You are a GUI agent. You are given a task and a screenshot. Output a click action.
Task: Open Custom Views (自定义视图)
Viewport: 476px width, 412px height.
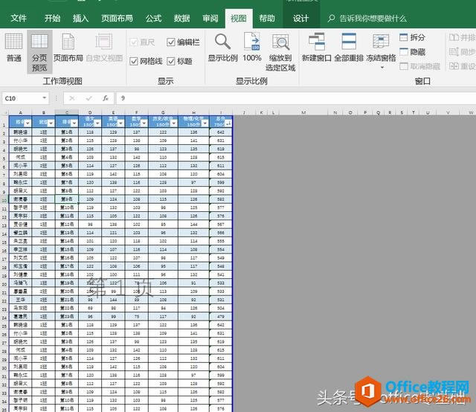[x=104, y=48]
